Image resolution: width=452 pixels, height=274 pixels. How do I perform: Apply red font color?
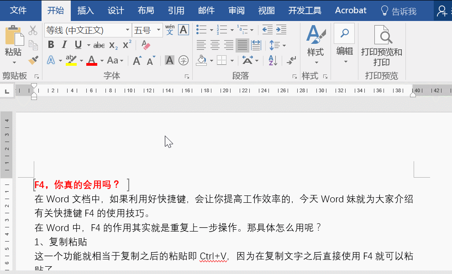tap(92, 60)
